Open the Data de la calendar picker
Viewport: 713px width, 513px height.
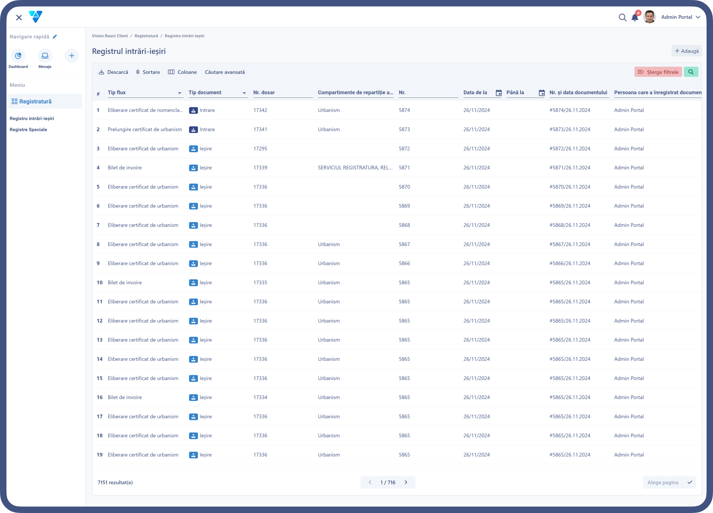[499, 93]
